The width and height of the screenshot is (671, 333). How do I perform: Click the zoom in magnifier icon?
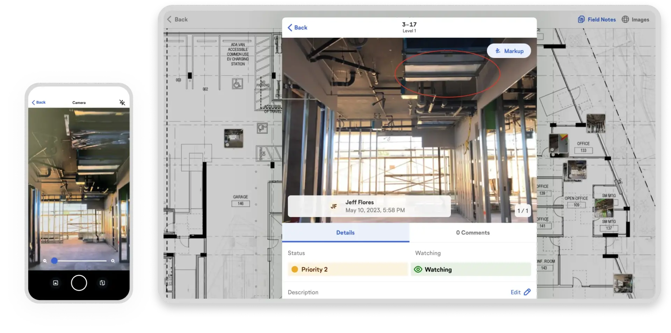113,261
